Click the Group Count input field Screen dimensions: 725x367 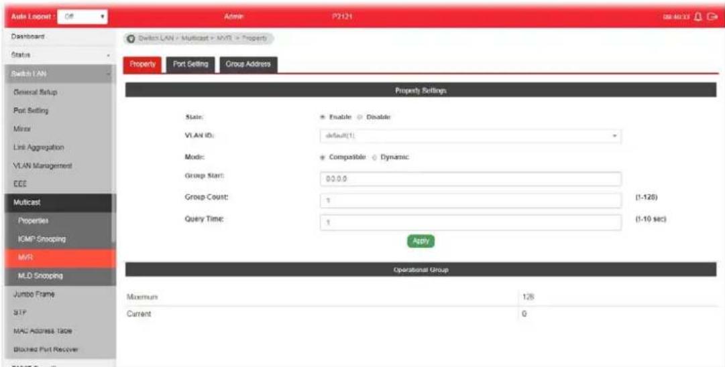coord(470,200)
